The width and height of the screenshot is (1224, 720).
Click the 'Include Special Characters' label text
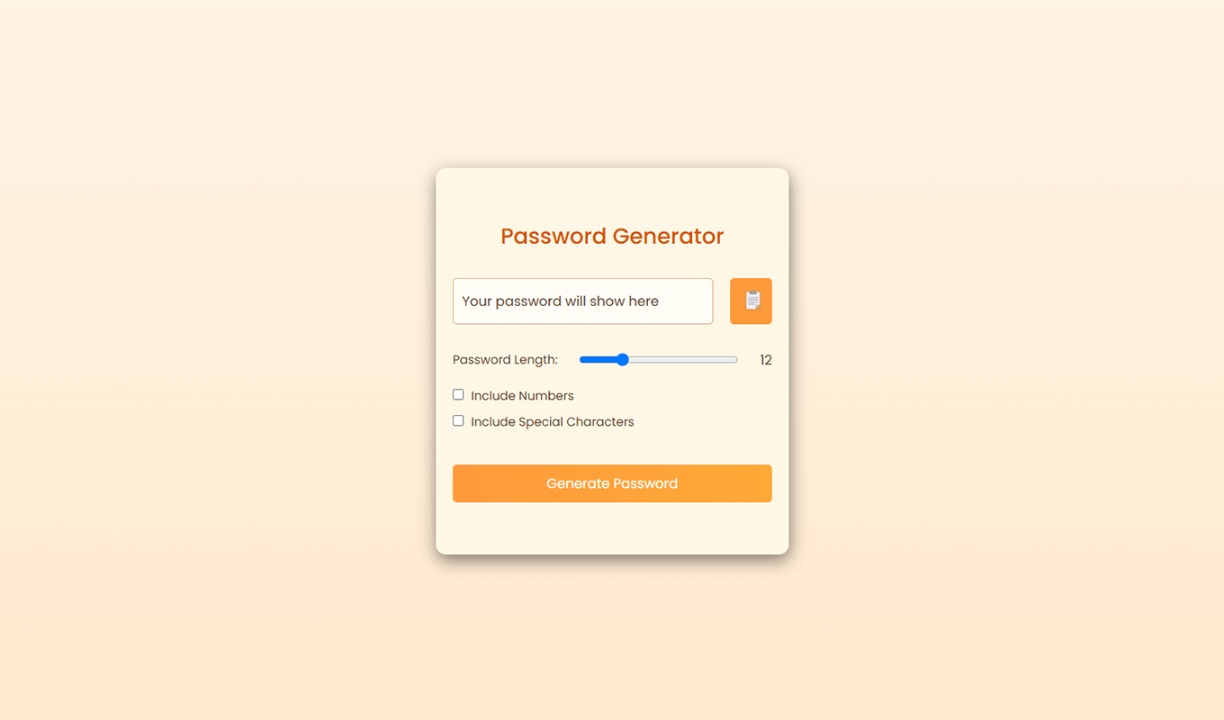pos(552,422)
